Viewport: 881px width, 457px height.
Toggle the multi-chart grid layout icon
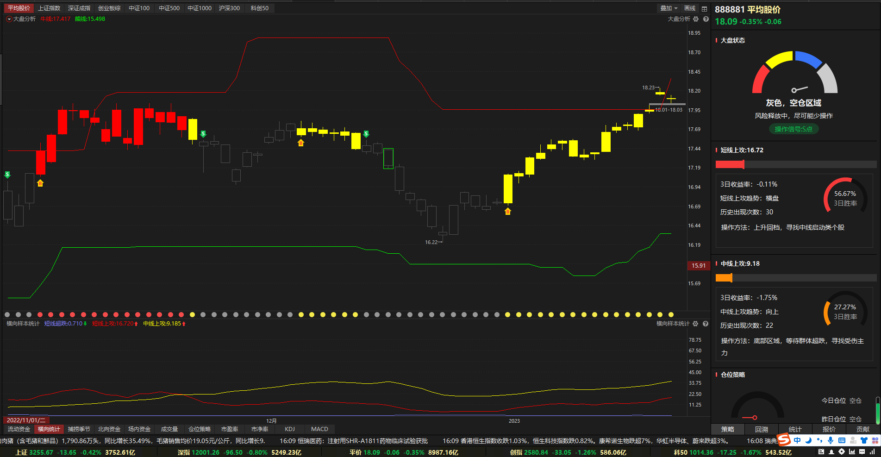(704, 8)
